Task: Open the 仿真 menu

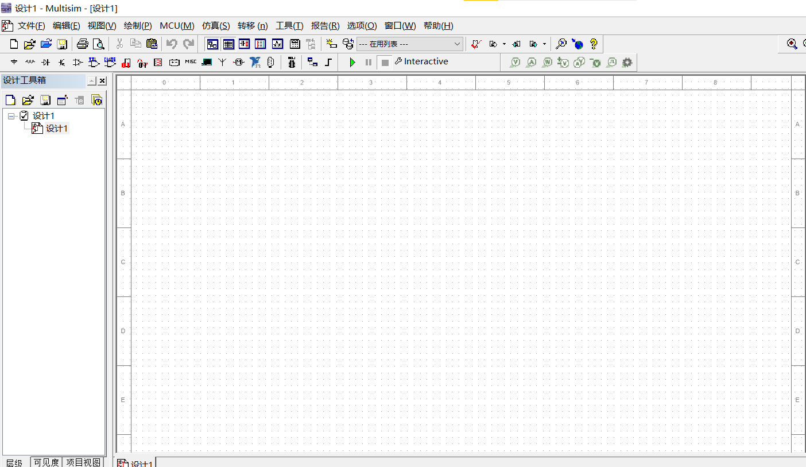Action: click(x=216, y=25)
